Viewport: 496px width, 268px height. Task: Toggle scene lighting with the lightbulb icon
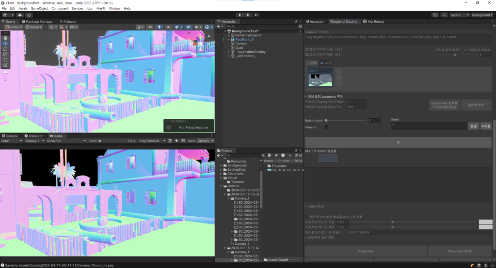(x=159, y=27)
